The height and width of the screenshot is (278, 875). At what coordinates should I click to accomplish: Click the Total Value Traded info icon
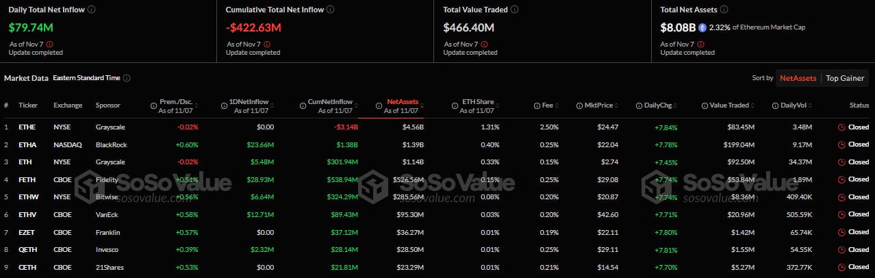(514, 10)
